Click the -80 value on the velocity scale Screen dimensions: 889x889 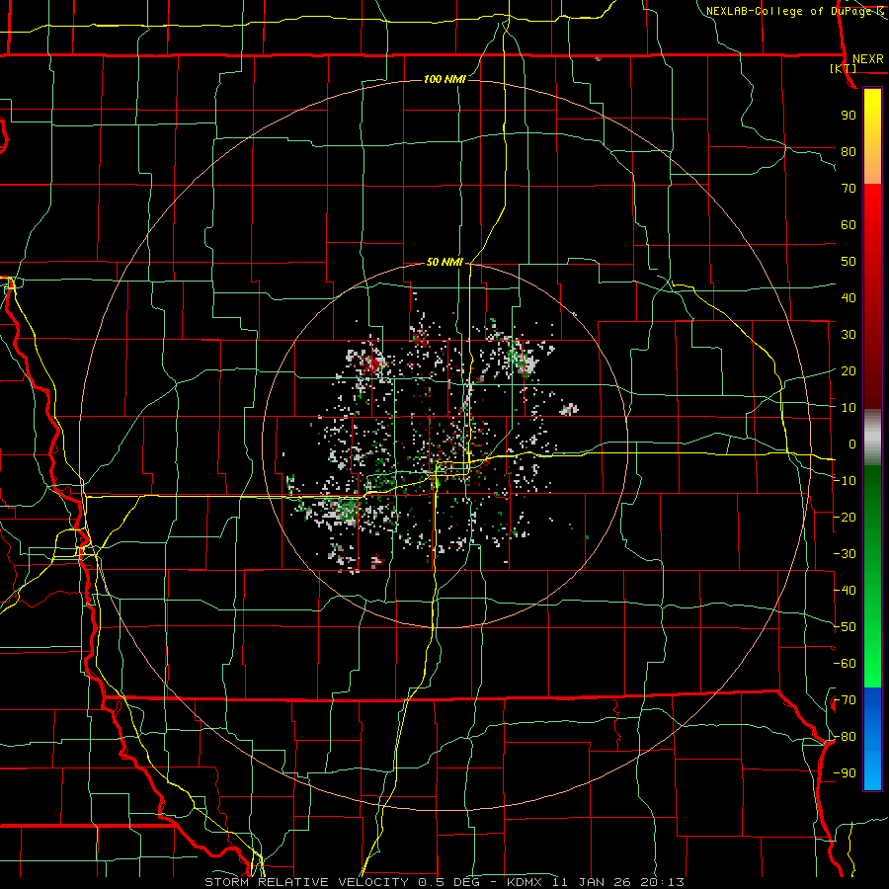point(845,737)
